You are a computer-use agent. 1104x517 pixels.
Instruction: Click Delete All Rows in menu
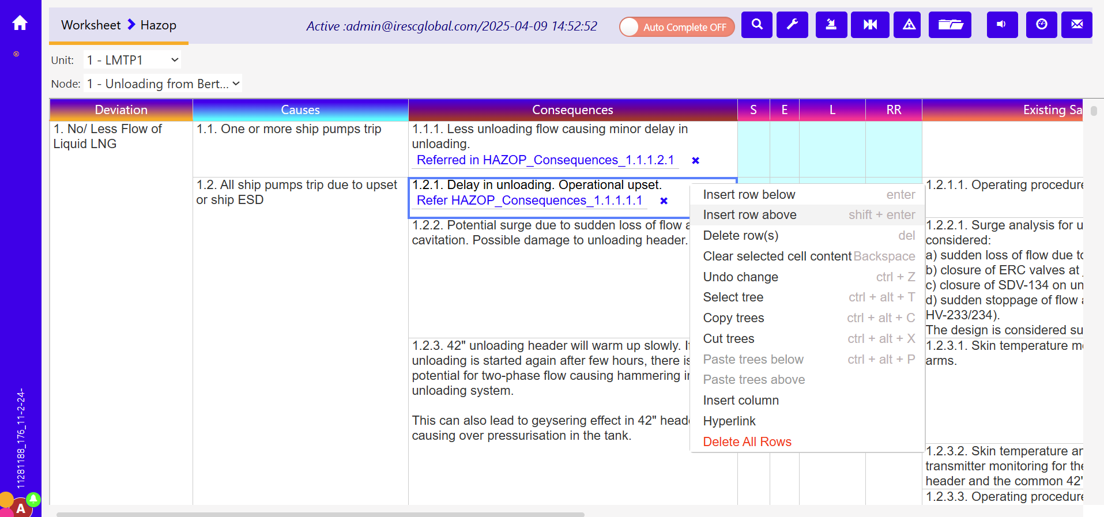(747, 442)
